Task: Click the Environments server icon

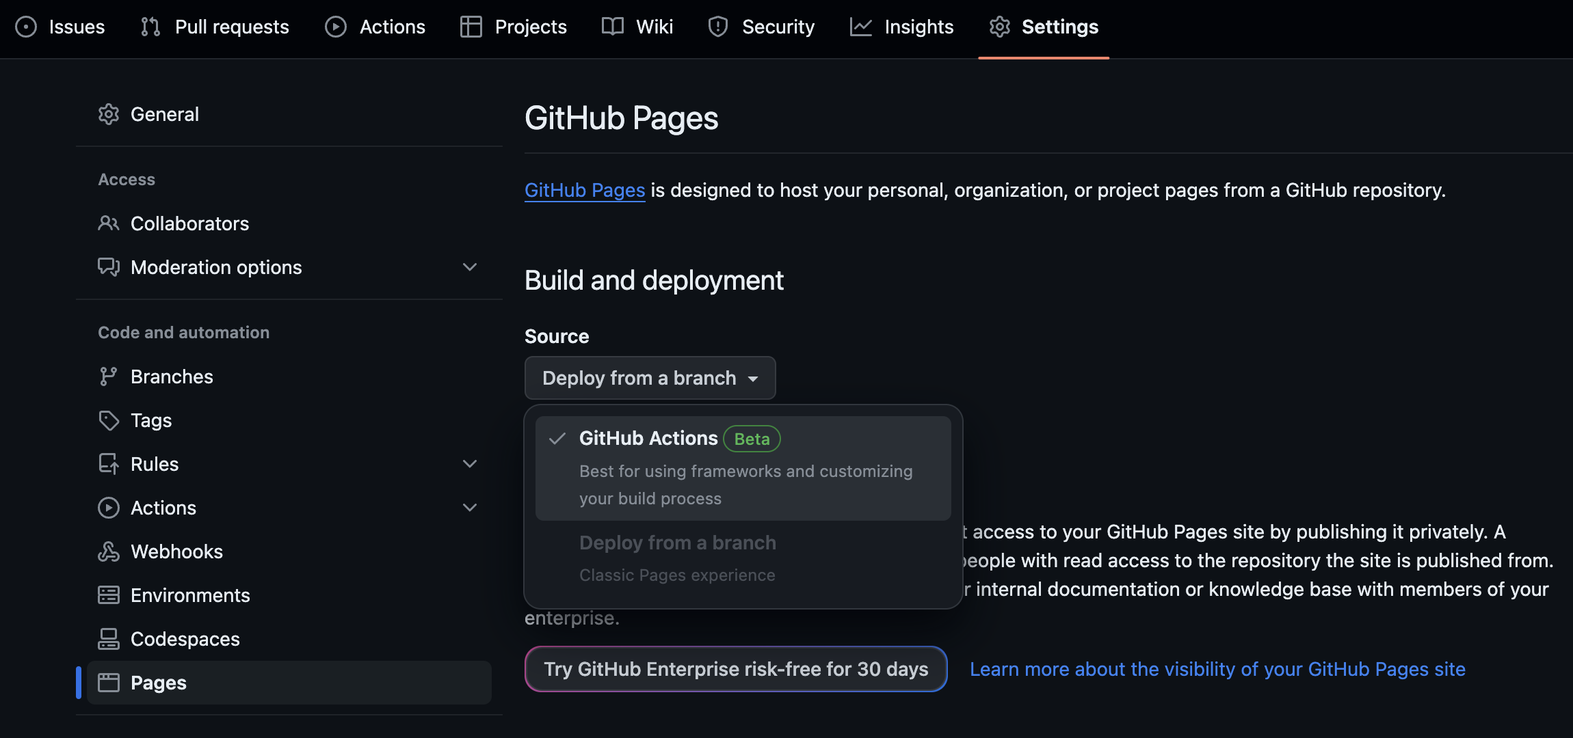Action: (109, 595)
